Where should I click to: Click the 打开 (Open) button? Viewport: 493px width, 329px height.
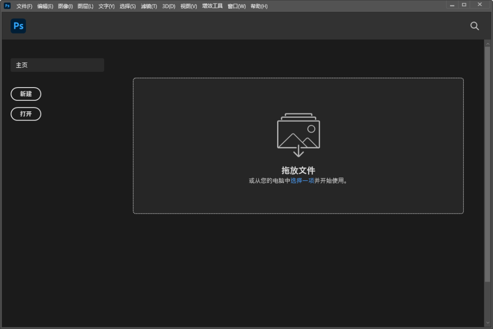pos(26,114)
